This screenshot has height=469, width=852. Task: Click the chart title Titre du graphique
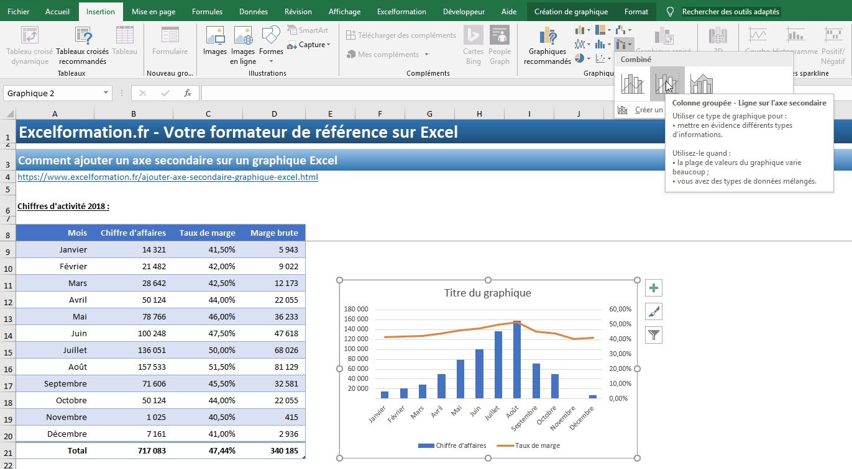pyautogui.click(x=488, y=293)
